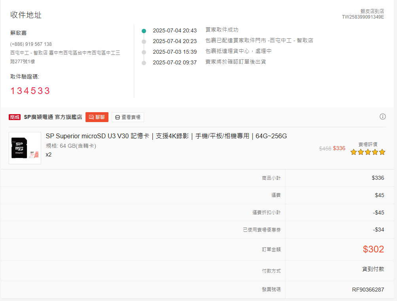Click the $302 order total amount
The image size is (397, 301).
(373, 249)
